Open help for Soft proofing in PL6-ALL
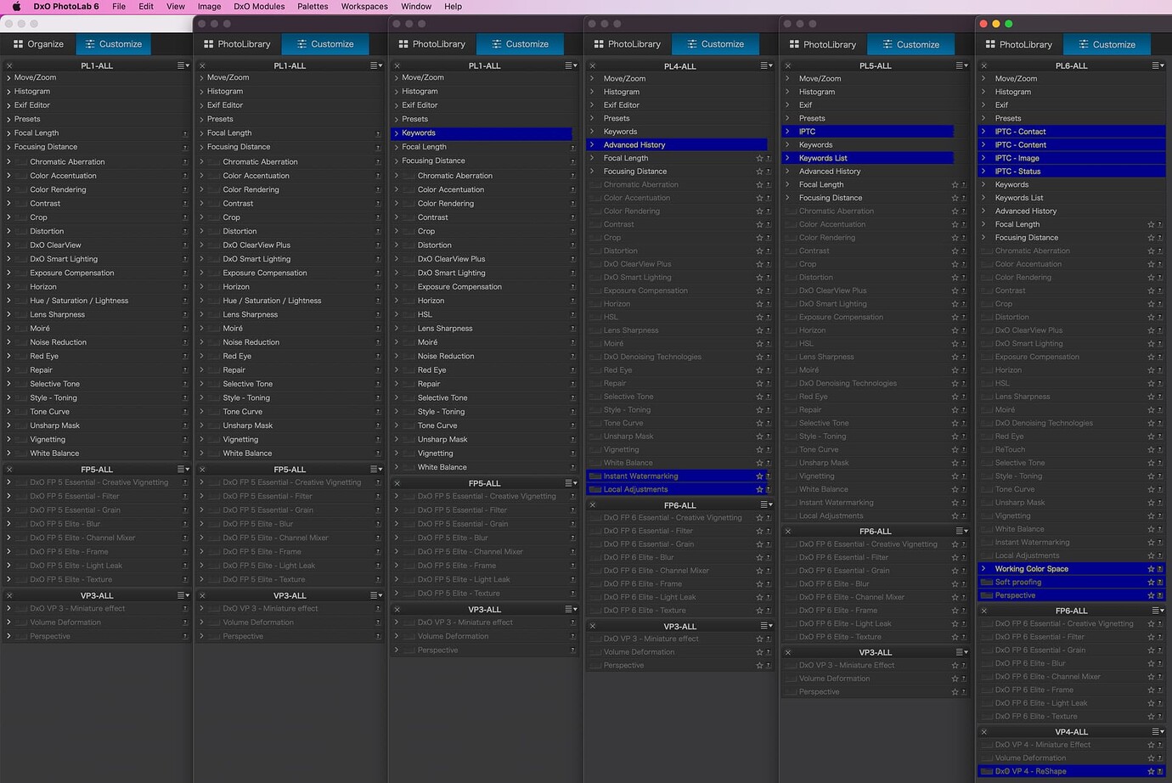 point(1160,583)
